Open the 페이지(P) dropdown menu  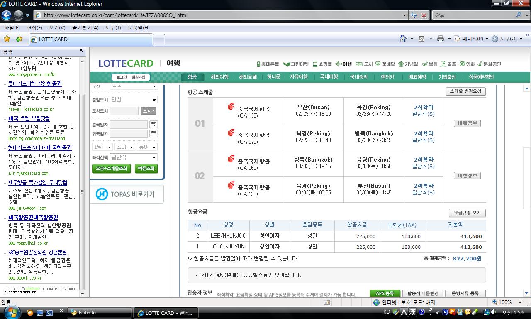click(x=471, y=39)
